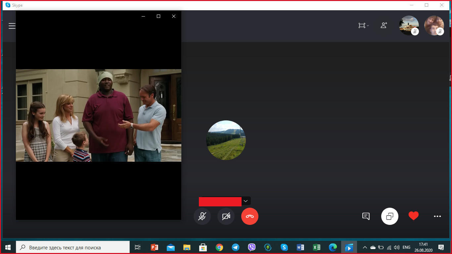Open Viber from taskbar

pyautogui.click(x=251, y=247)
